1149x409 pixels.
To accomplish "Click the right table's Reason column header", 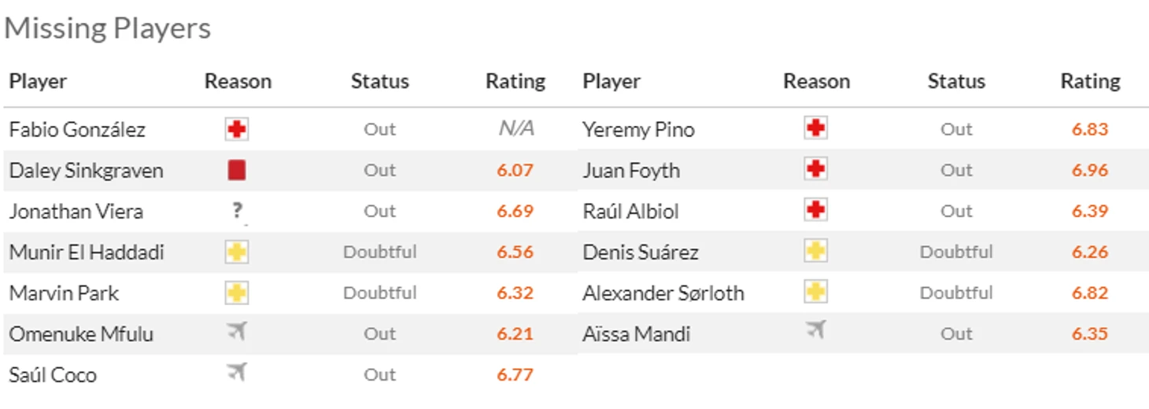I will click(x=816, y=81).
